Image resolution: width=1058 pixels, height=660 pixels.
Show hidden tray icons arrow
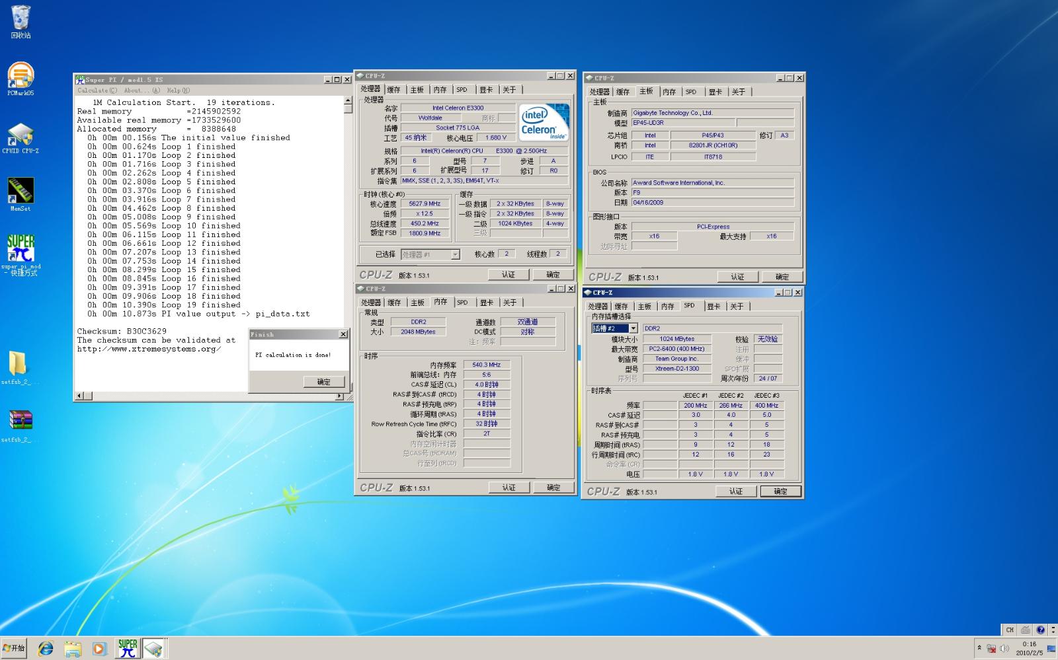coord(979,649)
